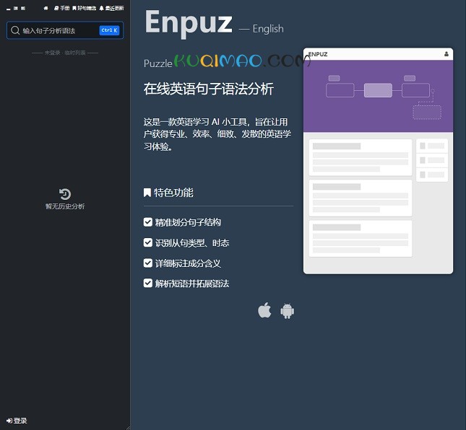Toggle the 解析短语并拓展语法 checkbox
Viewport: 466px width, 430px height.
tap(147, 284)
